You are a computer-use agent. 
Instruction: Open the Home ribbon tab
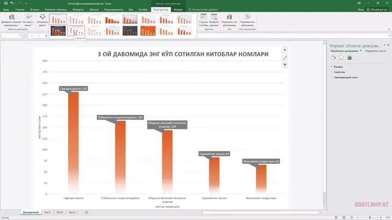click(x=20, y=10)
